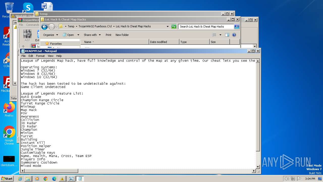Click the 'Jungle Timer' text line
The height and width of the screenshot is (182, 323).
pos(33,149)
